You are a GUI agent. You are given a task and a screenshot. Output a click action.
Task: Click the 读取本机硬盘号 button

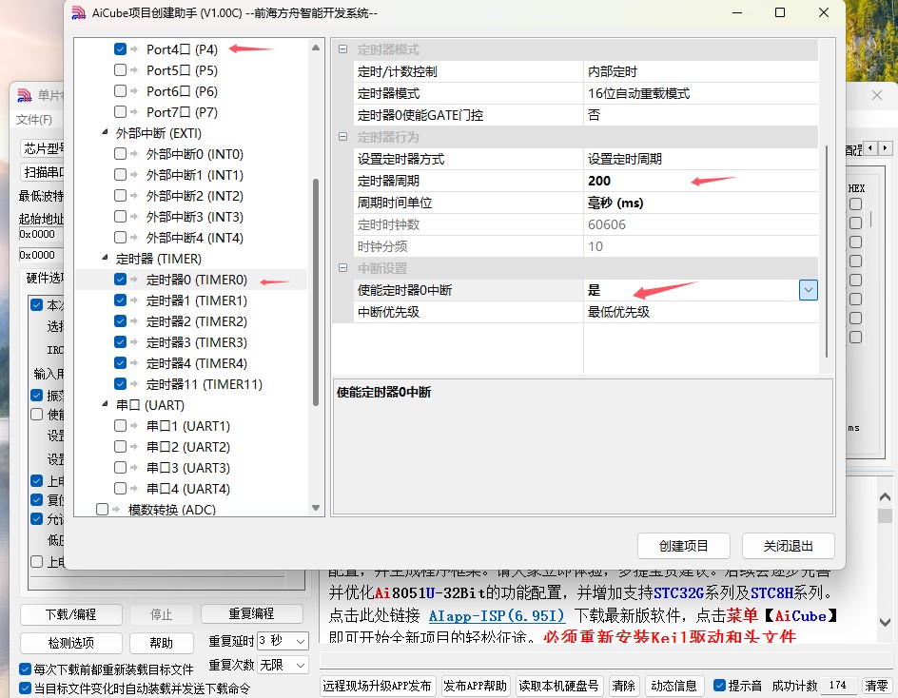(558, 686)
